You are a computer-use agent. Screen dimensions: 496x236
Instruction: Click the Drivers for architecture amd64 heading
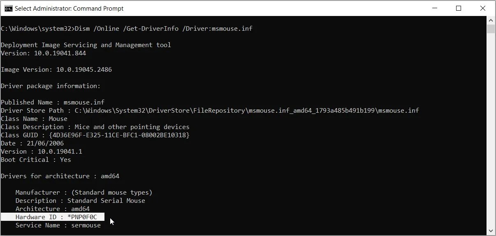(x=60, y=176)
